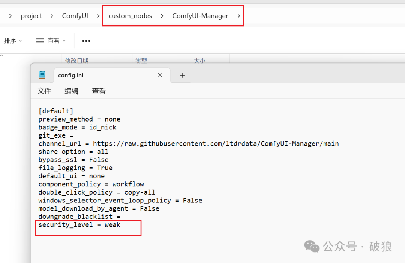Sort by 大小 column header
This screenshot has height=263, width=405.
coord(199,61)
